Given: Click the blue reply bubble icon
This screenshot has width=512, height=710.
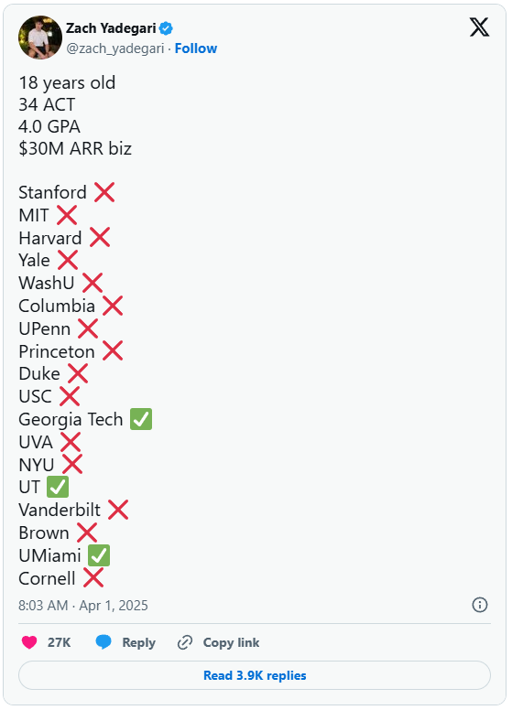Looking at the screenshot, I should 103,642.
